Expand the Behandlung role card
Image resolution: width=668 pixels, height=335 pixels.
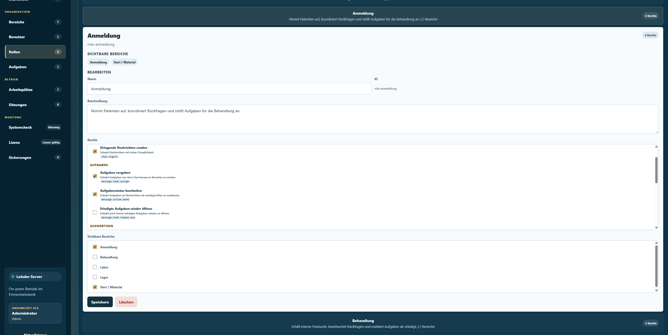[x=373, y=323]
